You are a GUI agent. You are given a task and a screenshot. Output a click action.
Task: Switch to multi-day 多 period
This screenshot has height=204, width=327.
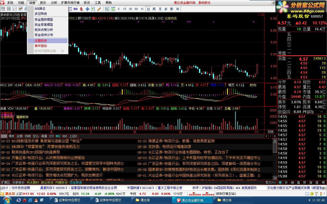(166, 9)
